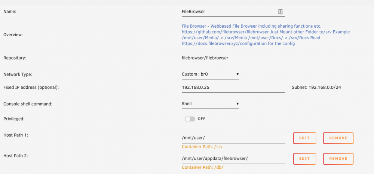Screen dimensions: 374x174
Task: Click the 'Fixed IP address (optional):' label
Action: (31, 88)
